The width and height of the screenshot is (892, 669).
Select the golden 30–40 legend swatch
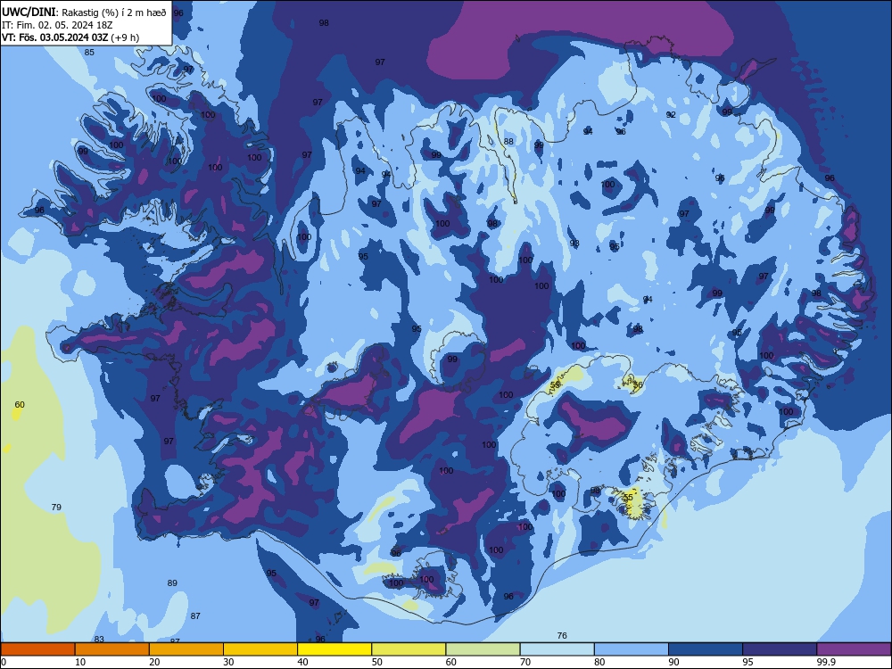click(x=260, y=649)
